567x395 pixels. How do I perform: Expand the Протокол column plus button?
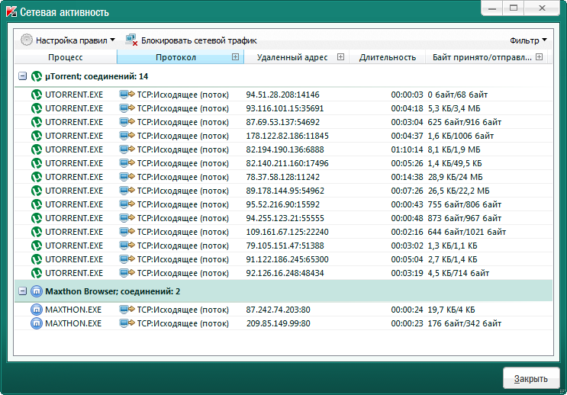pyautogui.click(x=235, y=57)
